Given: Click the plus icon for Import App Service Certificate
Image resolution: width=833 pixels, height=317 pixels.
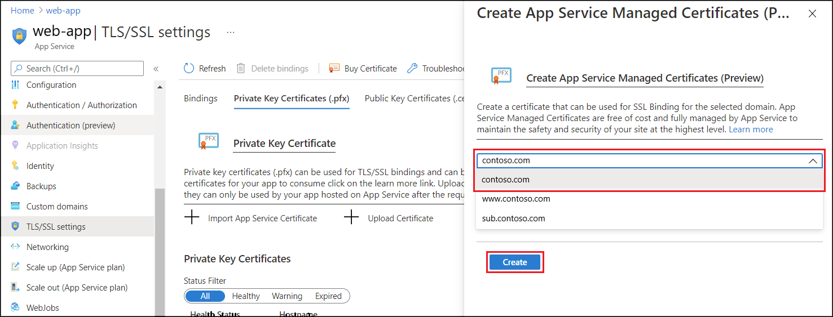Looking at the screenshot, I should coord(192,218).
